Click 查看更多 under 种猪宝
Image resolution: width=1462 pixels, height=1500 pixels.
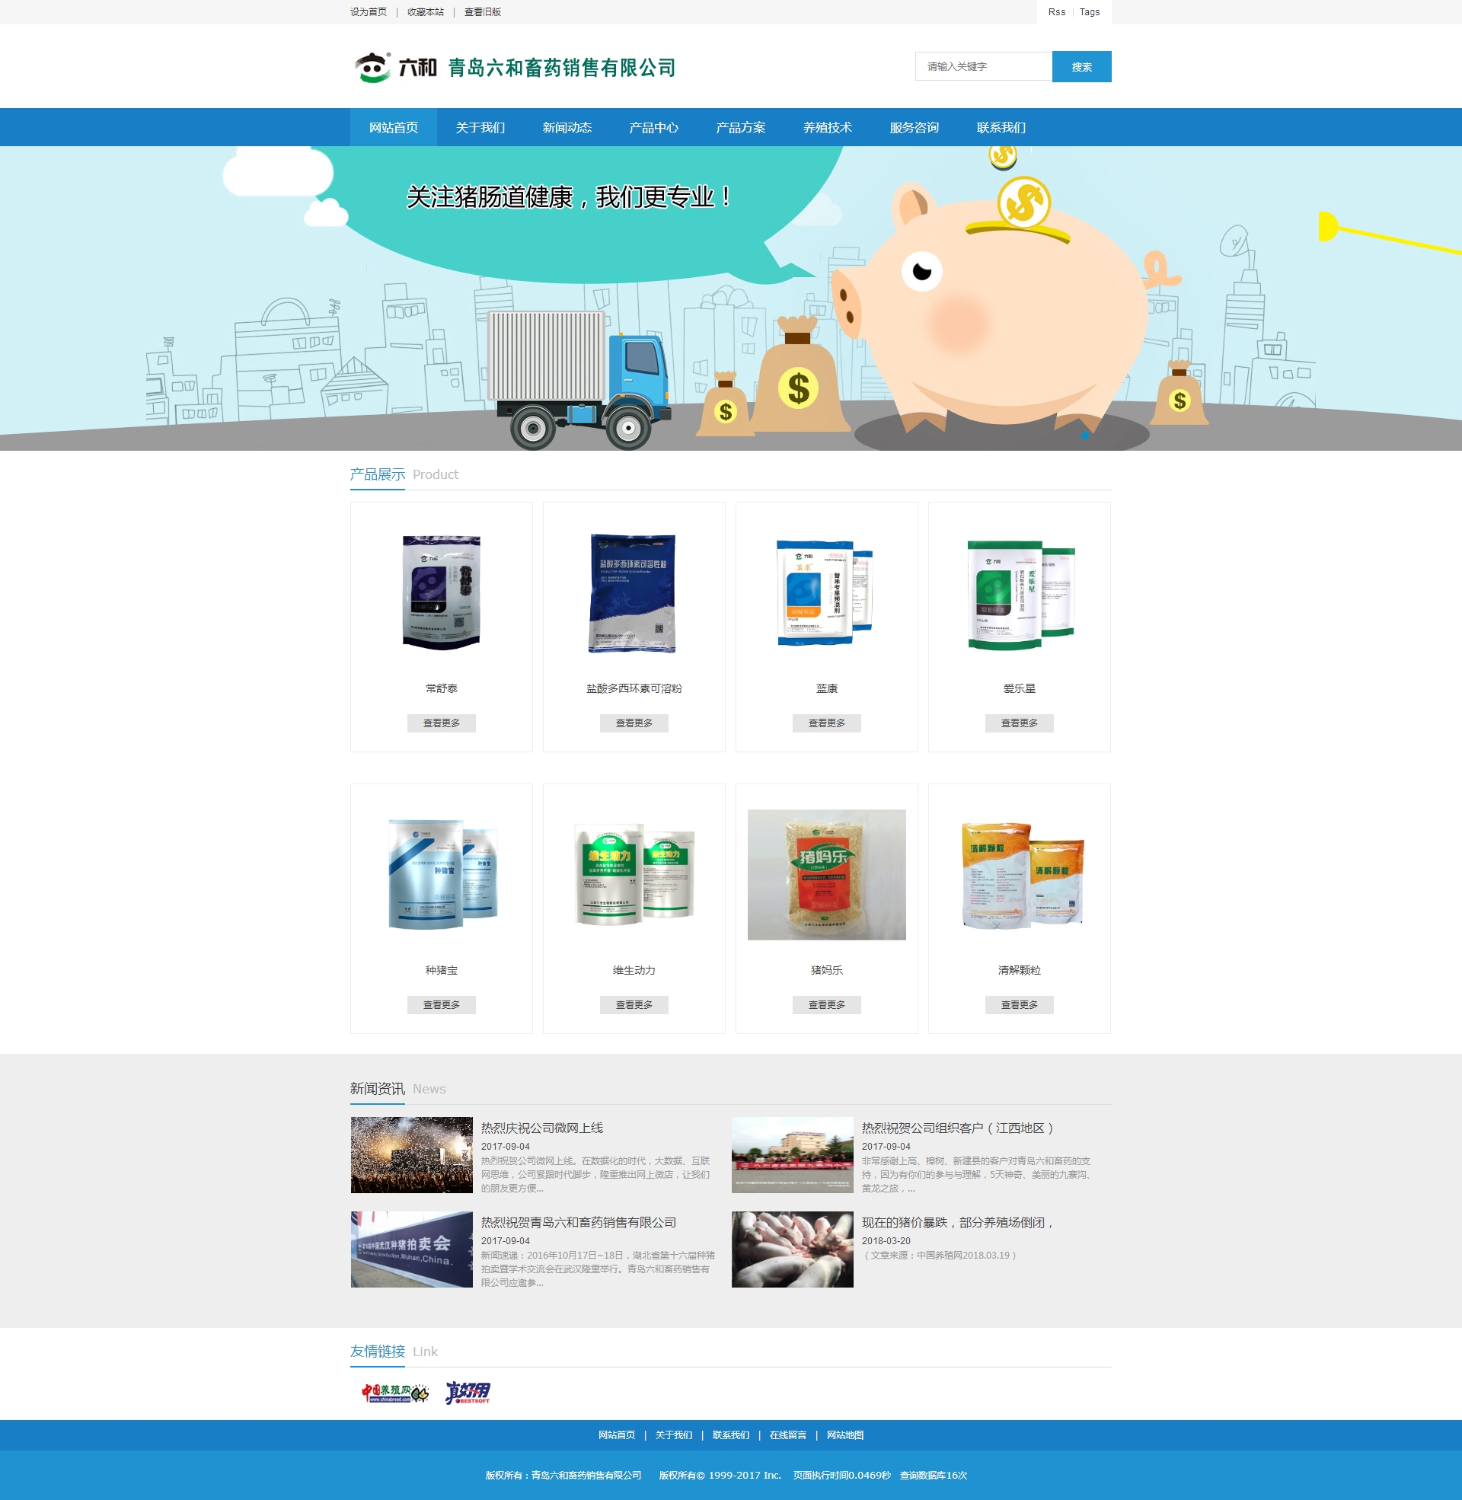(x=442, y=1005)
